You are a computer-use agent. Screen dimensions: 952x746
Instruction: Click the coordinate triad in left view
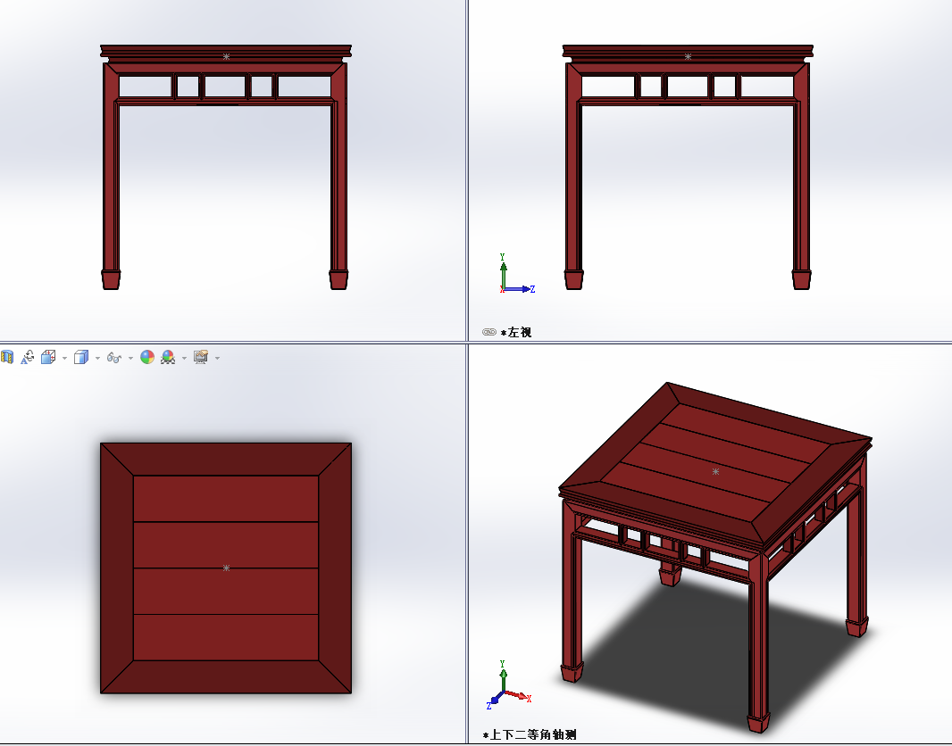517,274
